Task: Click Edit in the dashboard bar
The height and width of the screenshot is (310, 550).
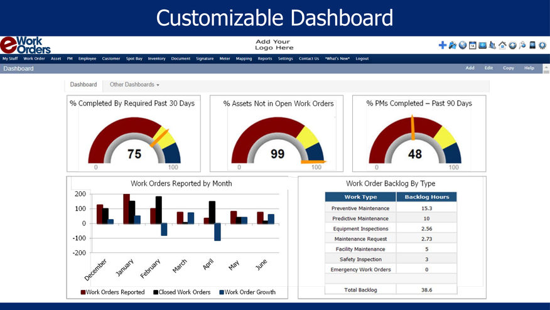Action: [488, 68]
